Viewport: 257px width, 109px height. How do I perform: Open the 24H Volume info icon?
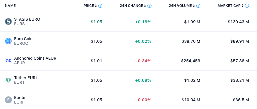click(198, 6)
